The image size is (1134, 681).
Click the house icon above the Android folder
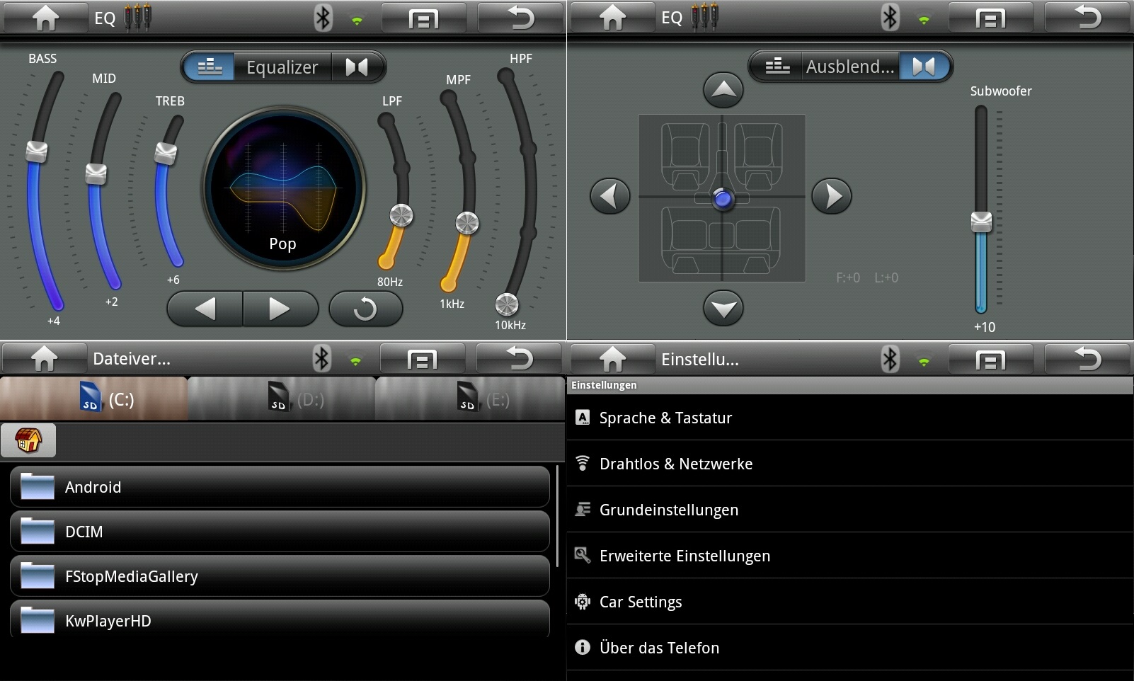pyautogui.click(x=28, y=440)
